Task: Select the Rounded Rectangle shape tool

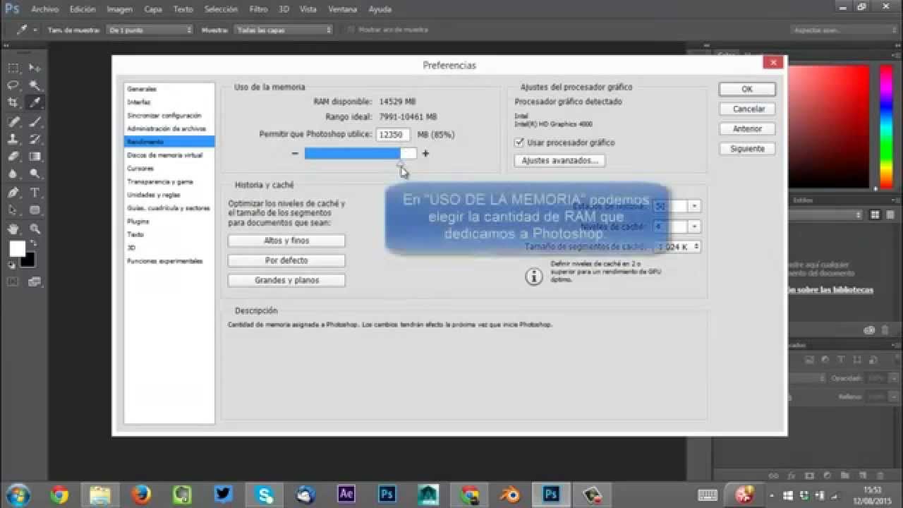Action: (35, 210)
